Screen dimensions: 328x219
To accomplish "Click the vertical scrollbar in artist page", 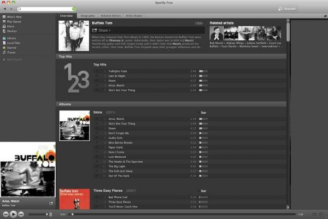I will coord(288,31).
